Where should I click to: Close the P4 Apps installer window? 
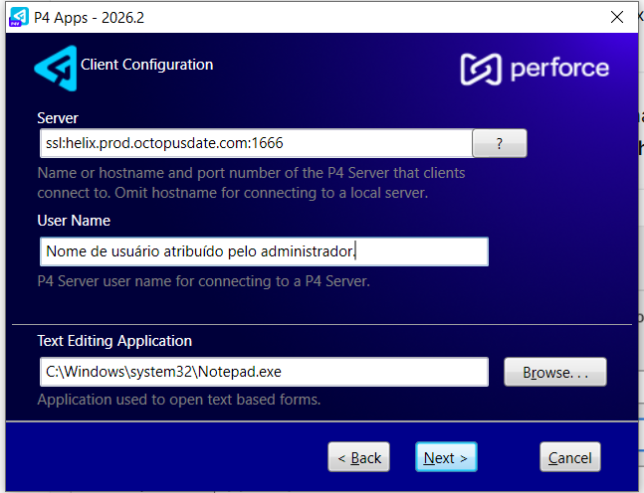point(617,17)
